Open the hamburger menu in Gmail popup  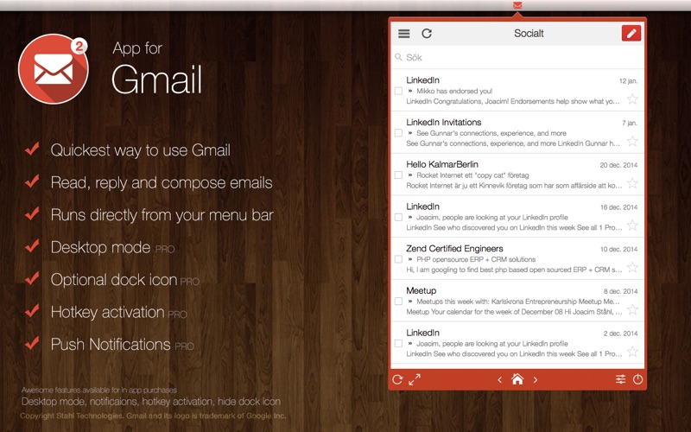403,34
